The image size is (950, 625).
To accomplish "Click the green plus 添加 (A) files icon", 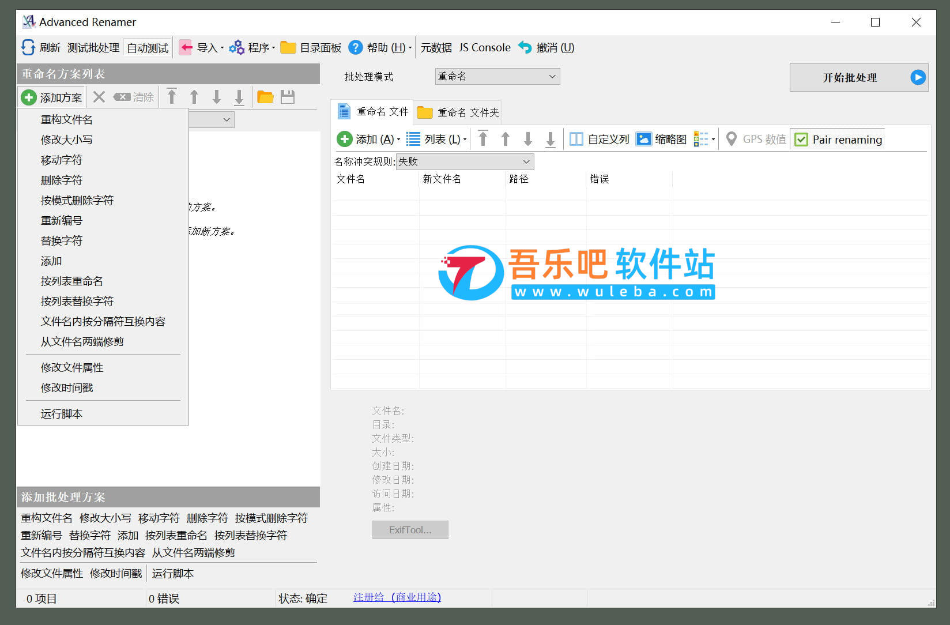I will point(344,139).
